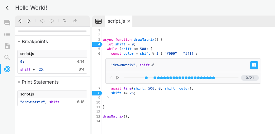The width and height of the screenshot is (275, 134).
Task: Click the step in toolbar icon
Action: [x=65, y=21]
